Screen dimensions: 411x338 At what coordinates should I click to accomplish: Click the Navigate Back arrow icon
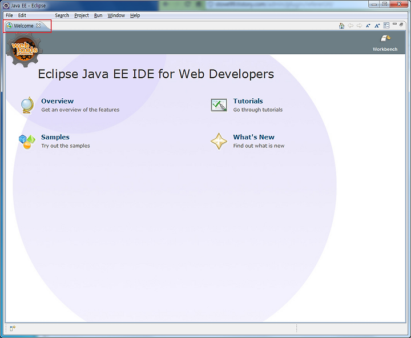350,26
